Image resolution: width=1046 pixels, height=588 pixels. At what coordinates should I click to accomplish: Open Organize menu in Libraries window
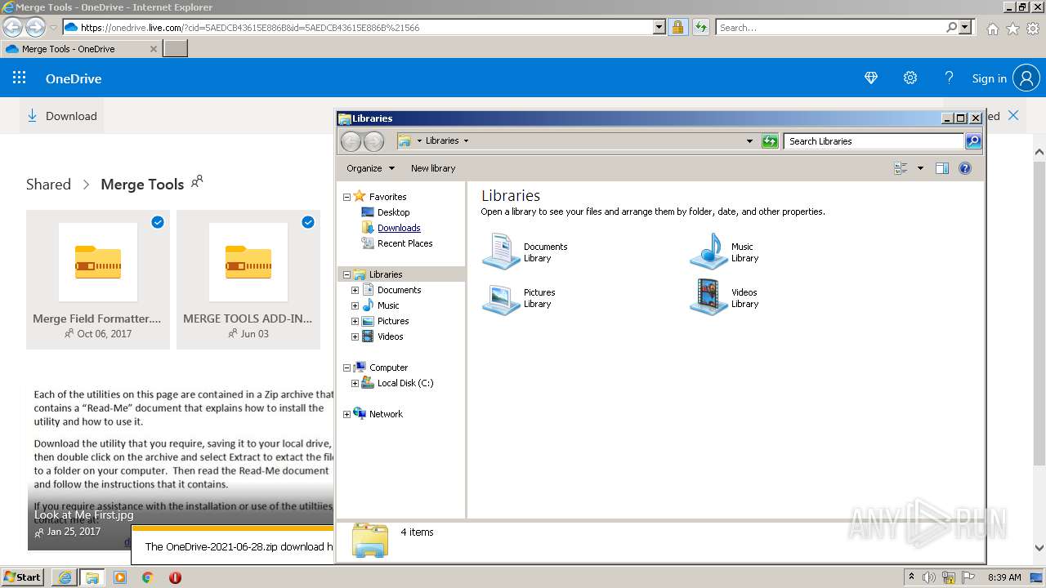pyautogui.click(x=370, y=168)
